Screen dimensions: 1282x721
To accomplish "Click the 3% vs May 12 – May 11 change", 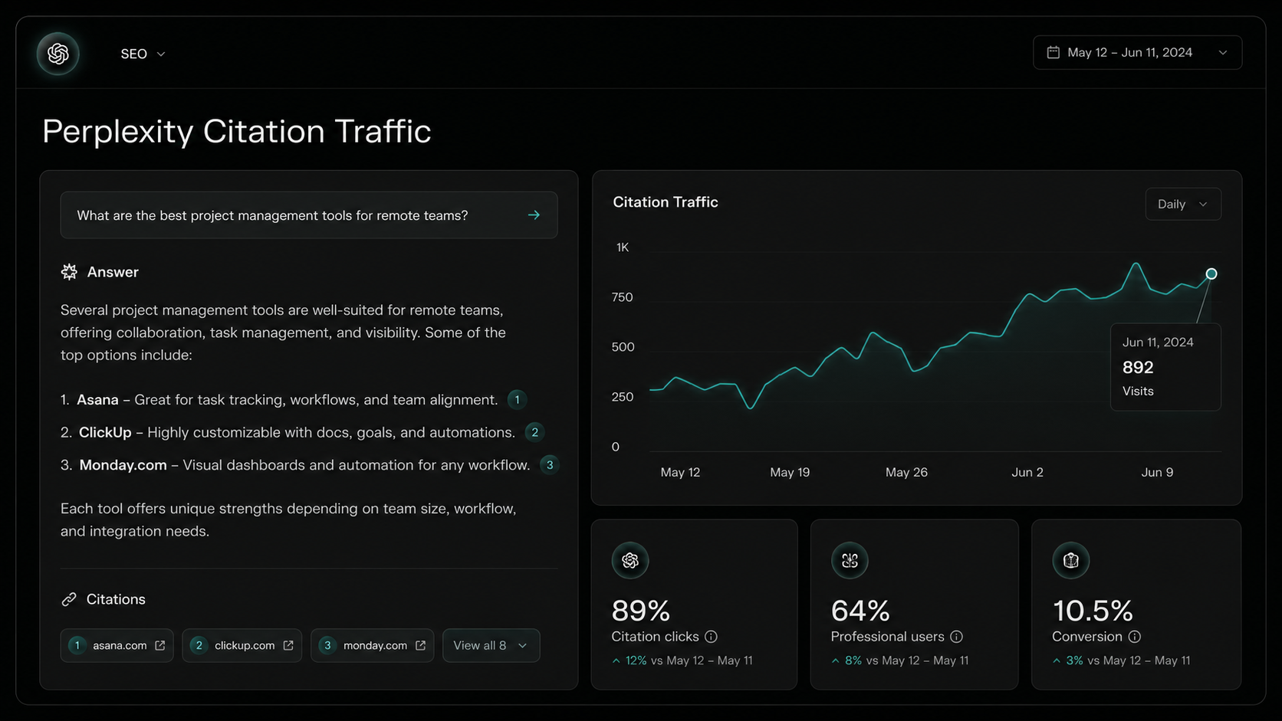I will [1121, 660].
